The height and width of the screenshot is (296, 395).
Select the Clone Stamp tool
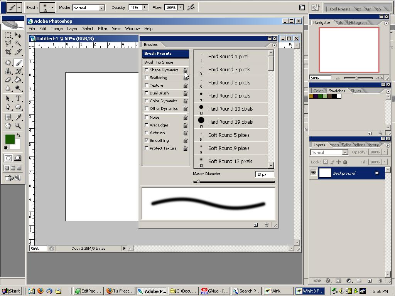pos(7,71)
